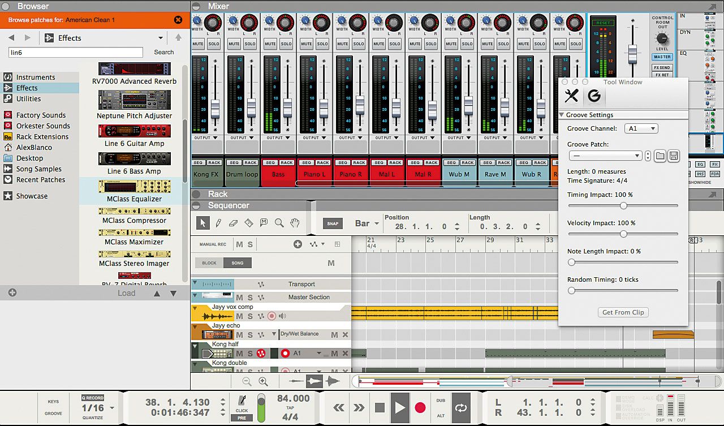Viewport: 724px width, 426px height.
Task: Select the arrow Selection tool in sequencer
Action: click(x=202, y=223)
